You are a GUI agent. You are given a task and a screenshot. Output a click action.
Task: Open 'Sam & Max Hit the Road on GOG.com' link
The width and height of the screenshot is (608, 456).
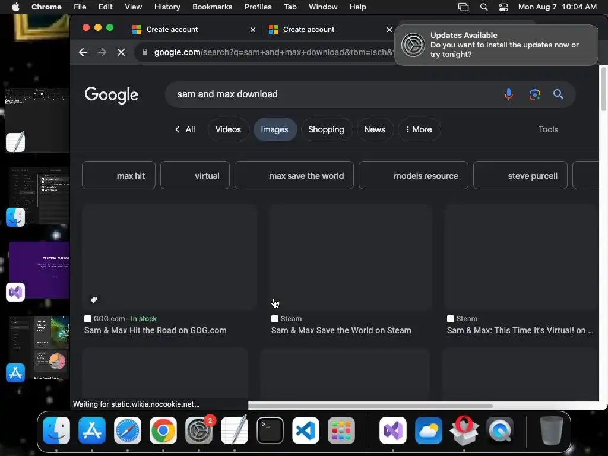[156, 330]
